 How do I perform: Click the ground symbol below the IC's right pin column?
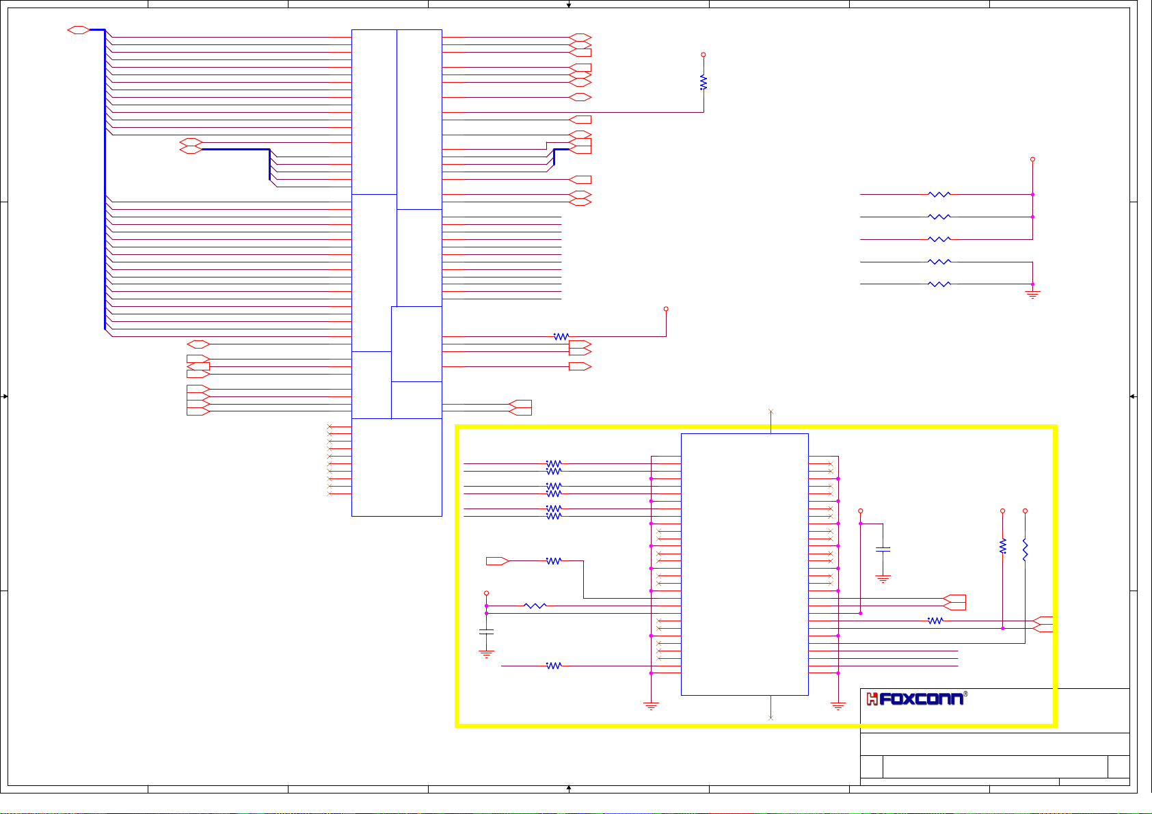click(838, 705)
